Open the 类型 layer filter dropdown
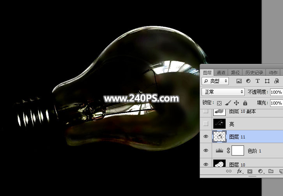Image resolution: width=283 pixels, height=196 pixels. [x=215, y=81]
